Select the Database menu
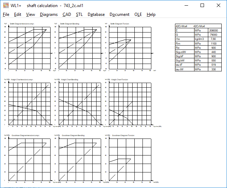The width and height of the screenshot is (227, 188). click(96, 14)
